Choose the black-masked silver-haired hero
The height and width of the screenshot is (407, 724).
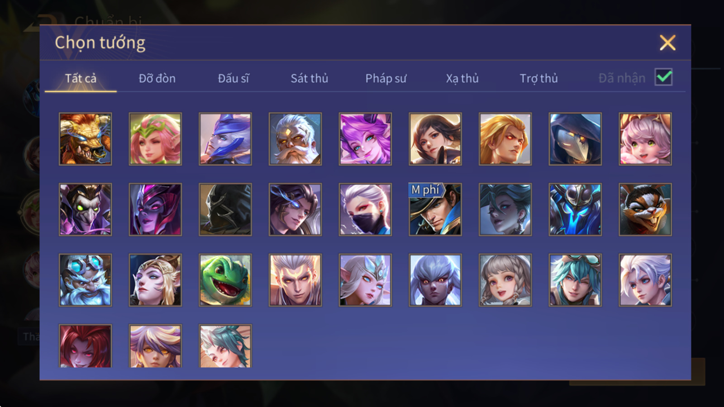(365, 209)
